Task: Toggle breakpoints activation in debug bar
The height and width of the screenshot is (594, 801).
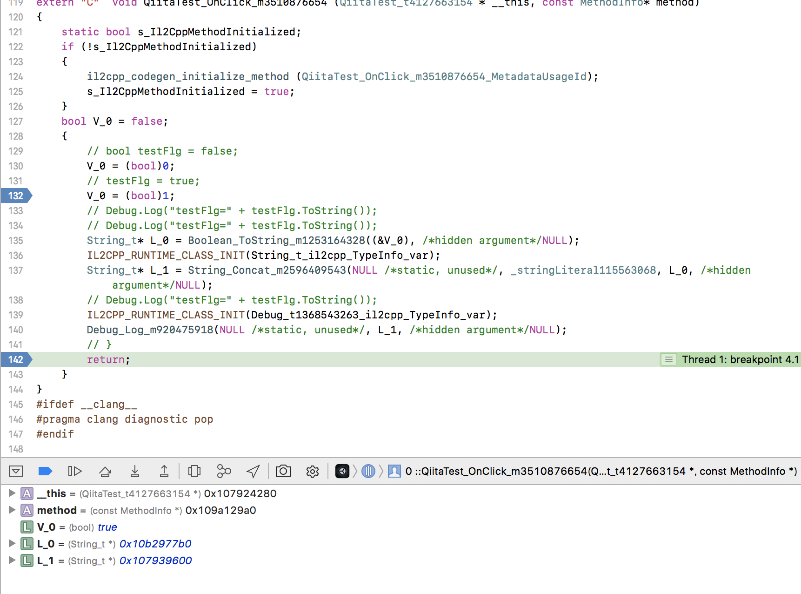Action: [45, 471]
